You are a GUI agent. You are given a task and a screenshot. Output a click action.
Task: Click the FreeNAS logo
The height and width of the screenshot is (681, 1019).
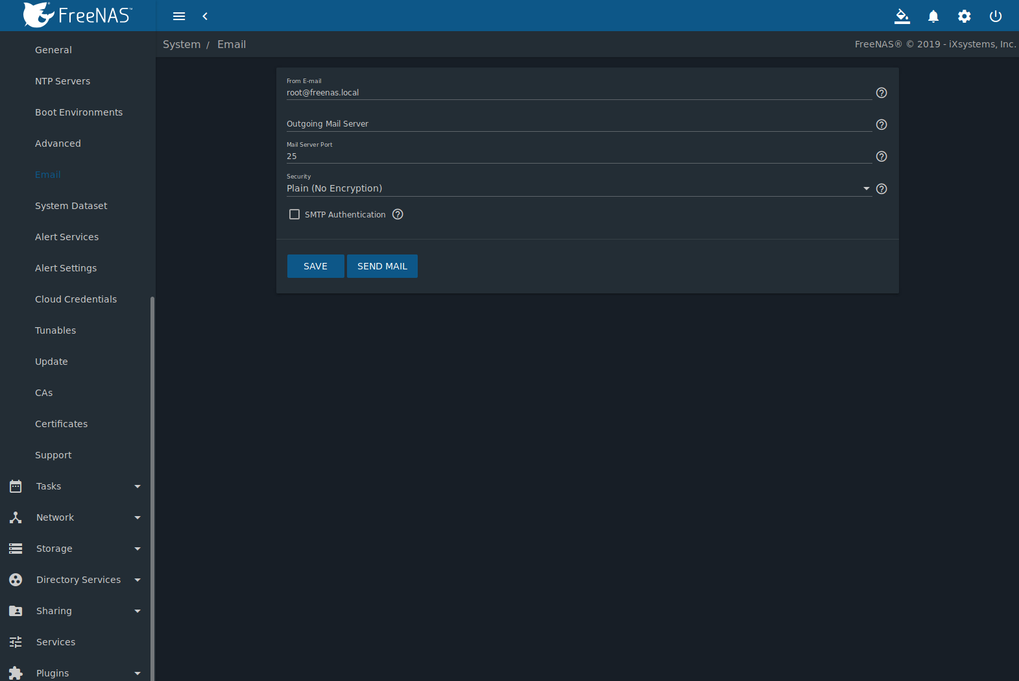coord(77,15)
